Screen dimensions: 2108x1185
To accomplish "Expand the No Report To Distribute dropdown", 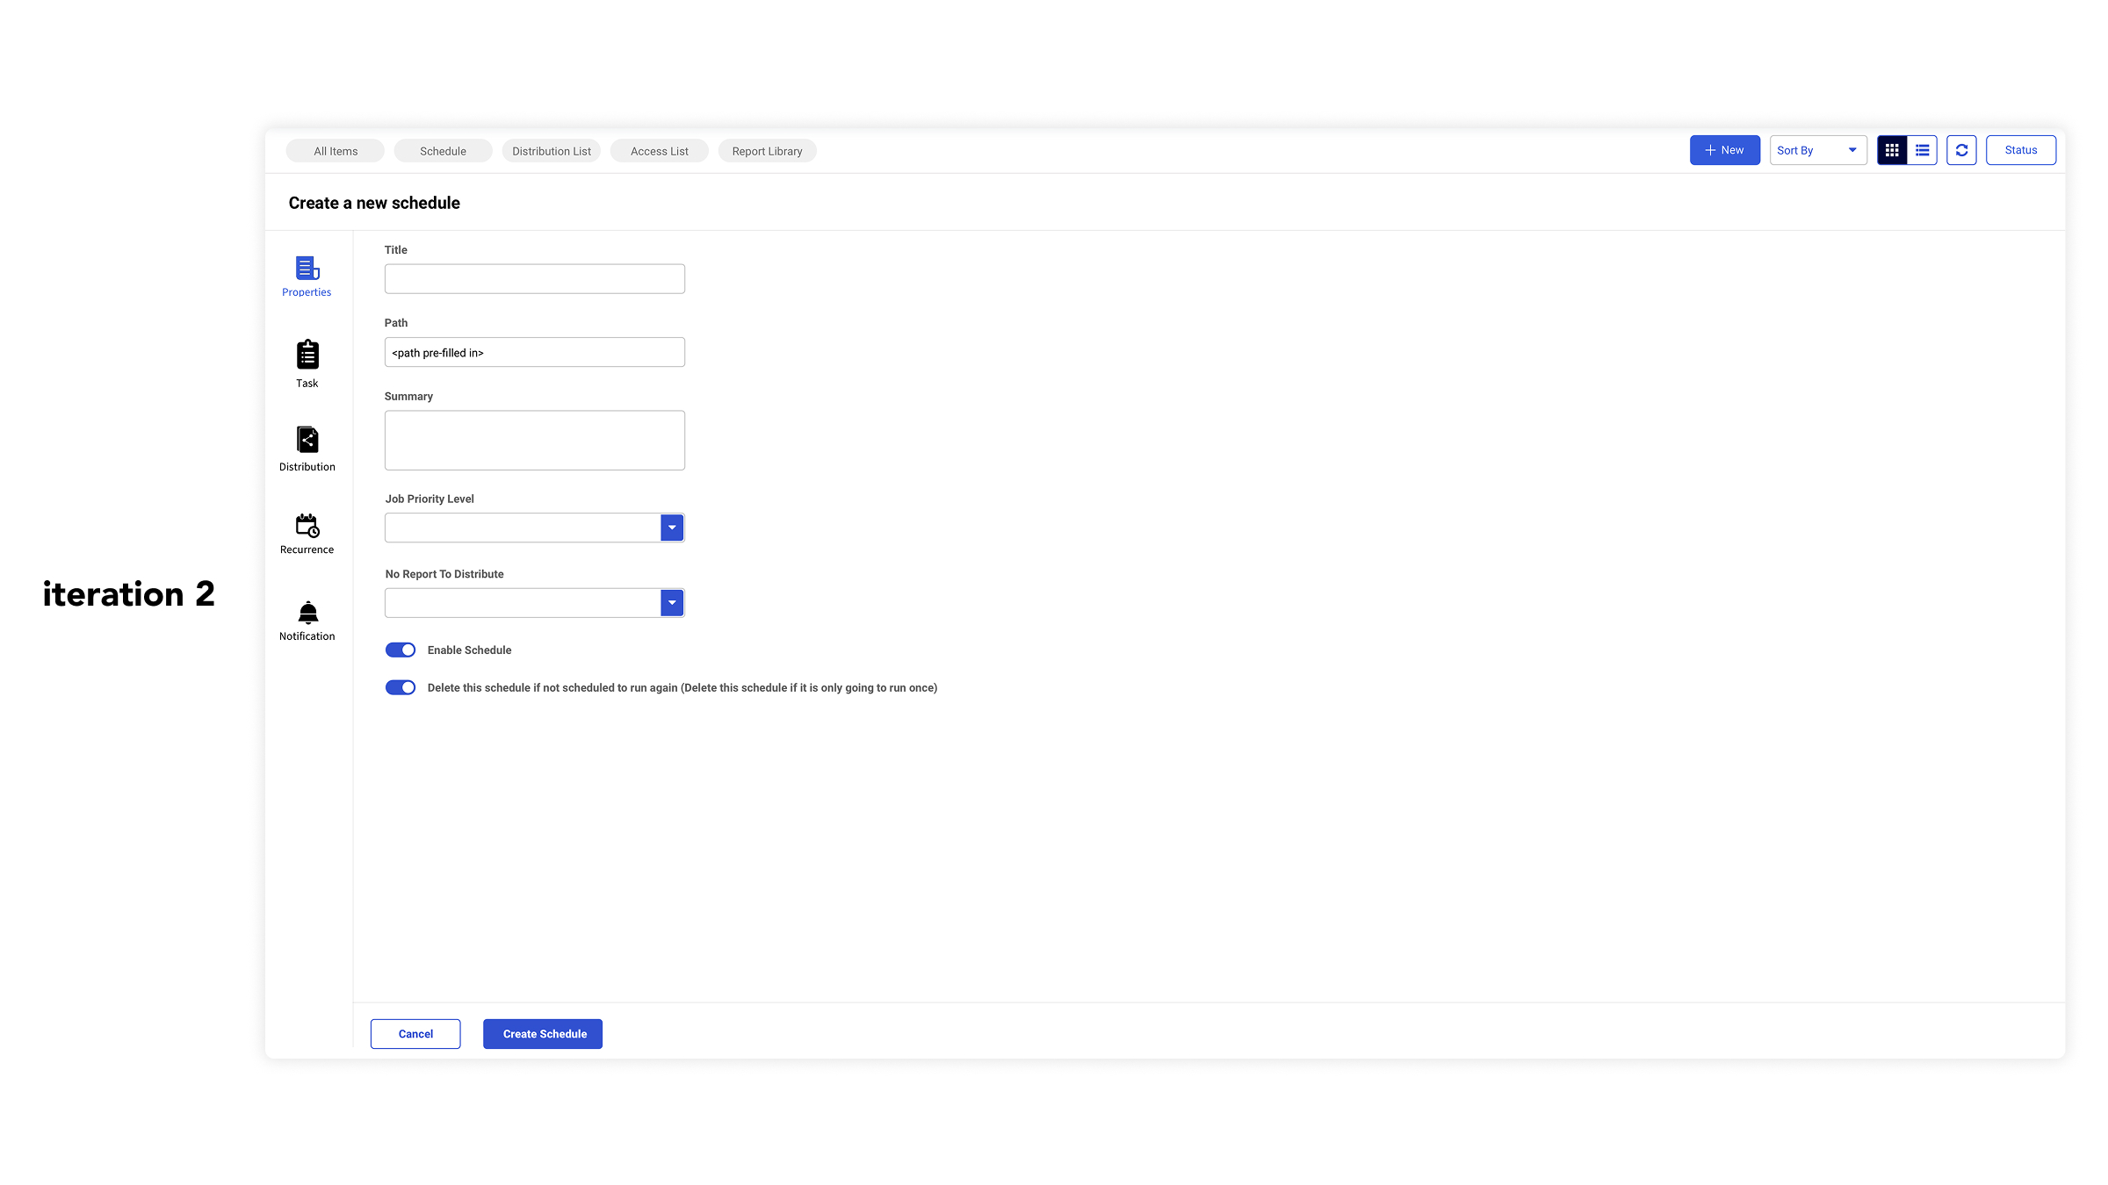I will point(672,603).
